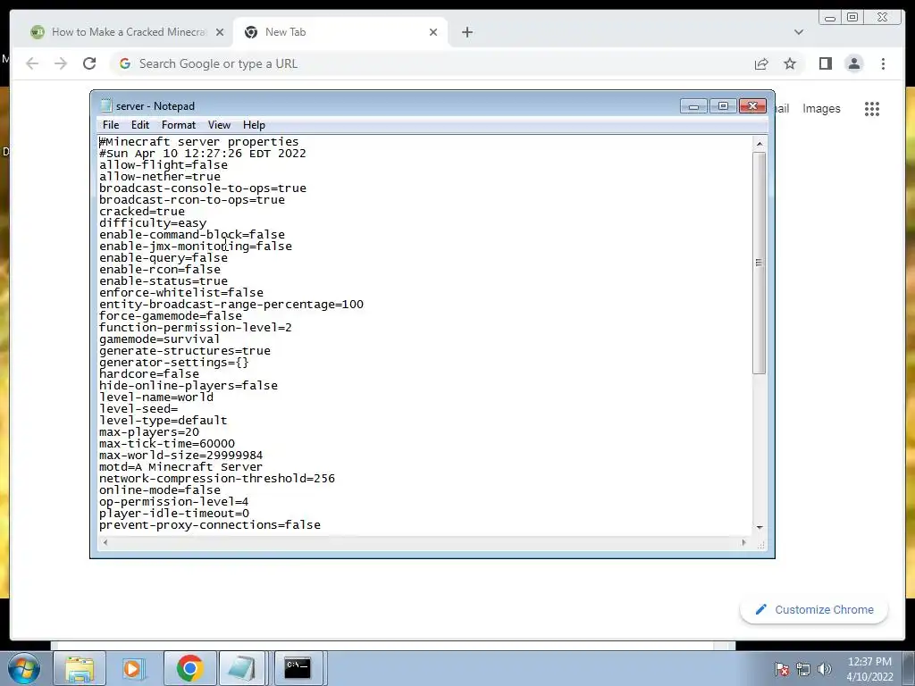Click the line difficulty=easy
Screen dimensions: 915x686
pos(153,222)
